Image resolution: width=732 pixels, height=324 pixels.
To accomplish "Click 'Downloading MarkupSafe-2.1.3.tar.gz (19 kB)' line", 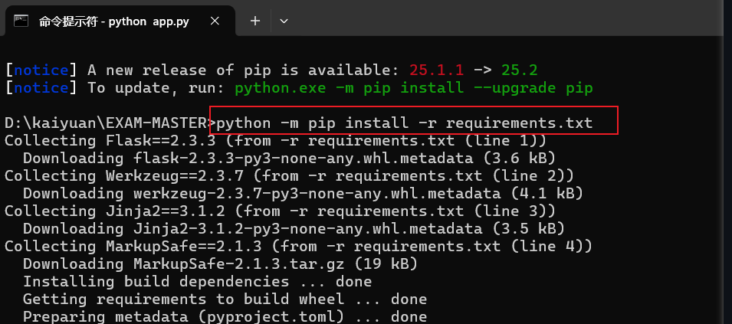I will coord(220,263).
